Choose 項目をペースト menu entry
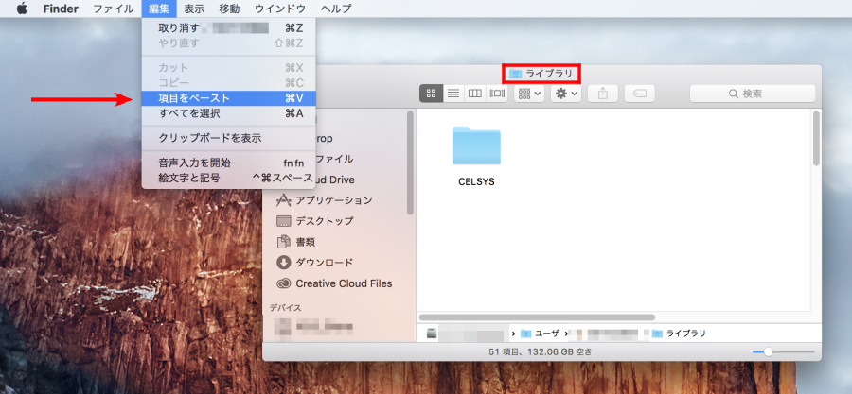The height and width of the screenshot is (394, 852). tap(228, 98)
